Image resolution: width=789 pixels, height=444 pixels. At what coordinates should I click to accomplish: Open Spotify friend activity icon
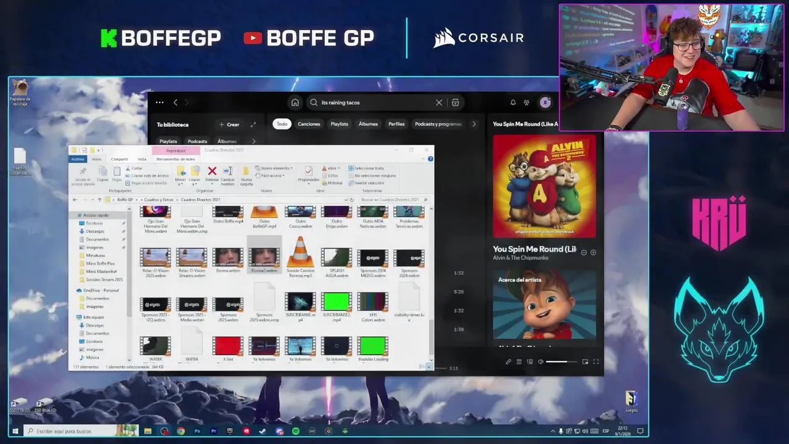(526, 102)
